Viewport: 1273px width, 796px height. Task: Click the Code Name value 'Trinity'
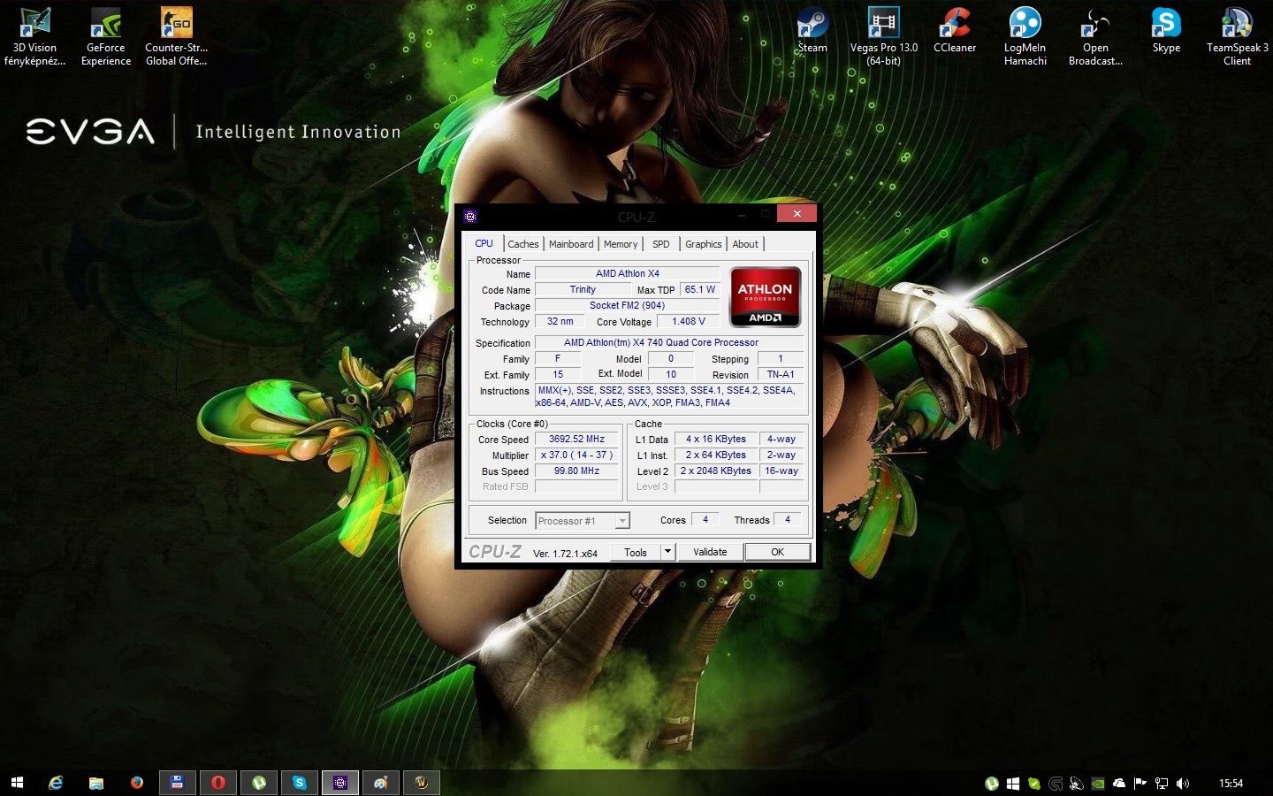click(583, 289)
